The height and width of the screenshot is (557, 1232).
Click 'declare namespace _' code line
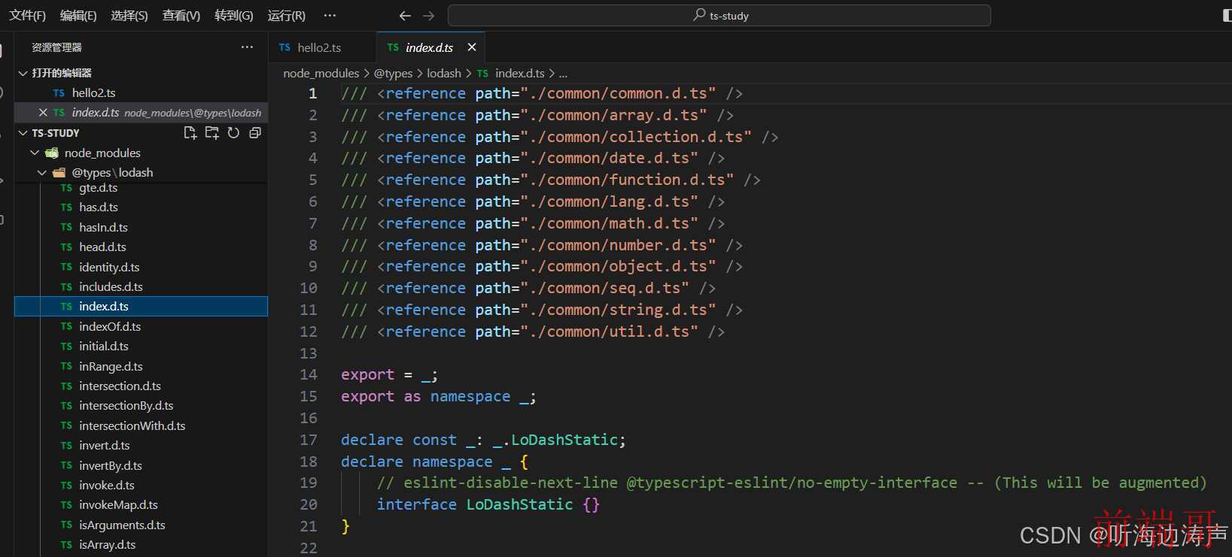pyautogui.click(x=435, y=462)
